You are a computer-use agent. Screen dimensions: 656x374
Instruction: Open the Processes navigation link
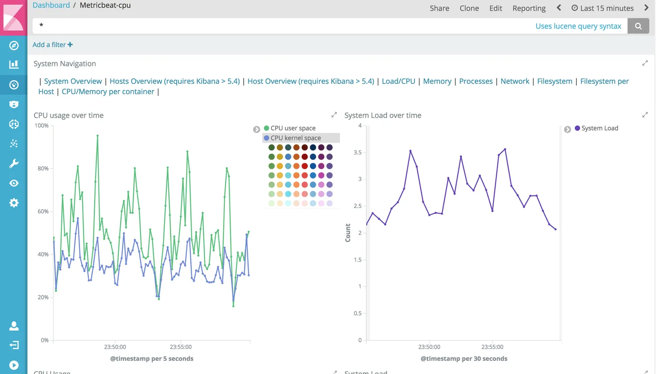pos(476,81)
